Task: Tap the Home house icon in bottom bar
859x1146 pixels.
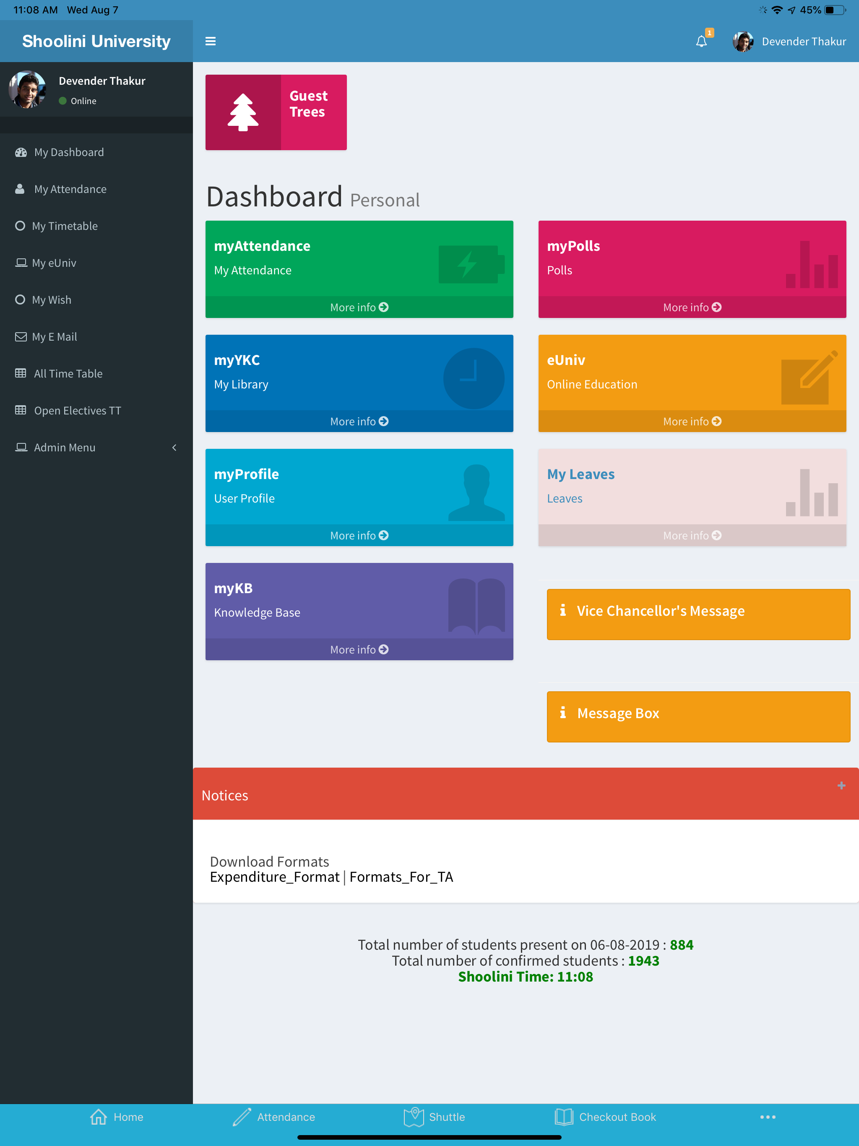Action: click(x=99, y=1117)
